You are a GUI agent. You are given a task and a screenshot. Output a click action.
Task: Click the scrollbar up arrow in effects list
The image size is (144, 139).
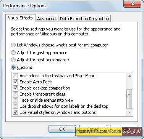coord(129,76)
